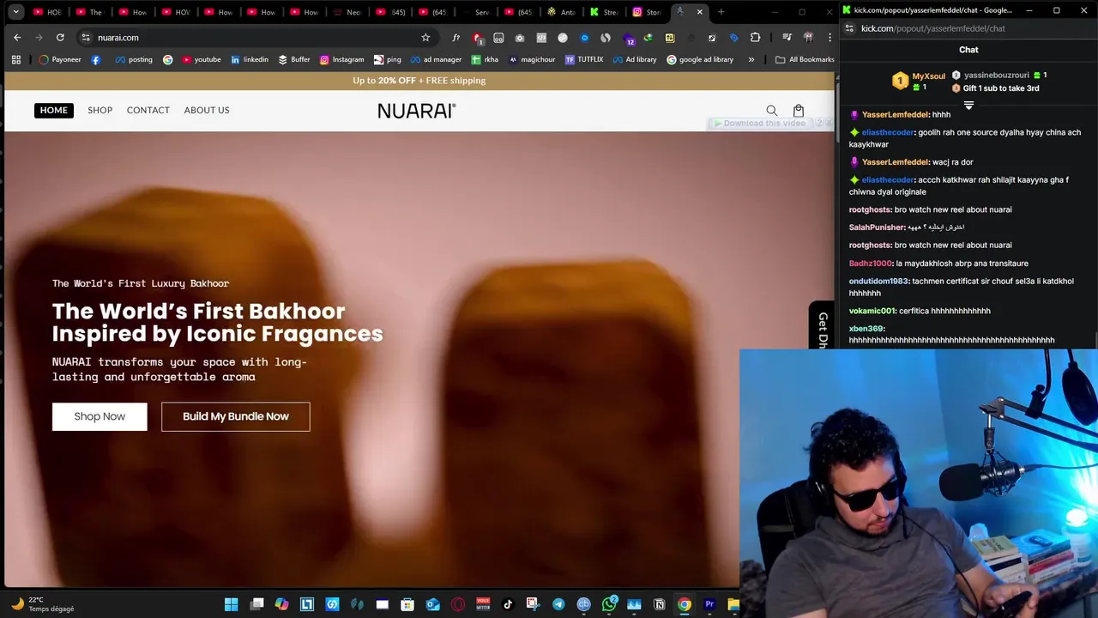Image resolution: width=1098 pixels, height=618 pixels.
Task: Open CONTACT in site navigation
Action: click(x=148, y=110)
